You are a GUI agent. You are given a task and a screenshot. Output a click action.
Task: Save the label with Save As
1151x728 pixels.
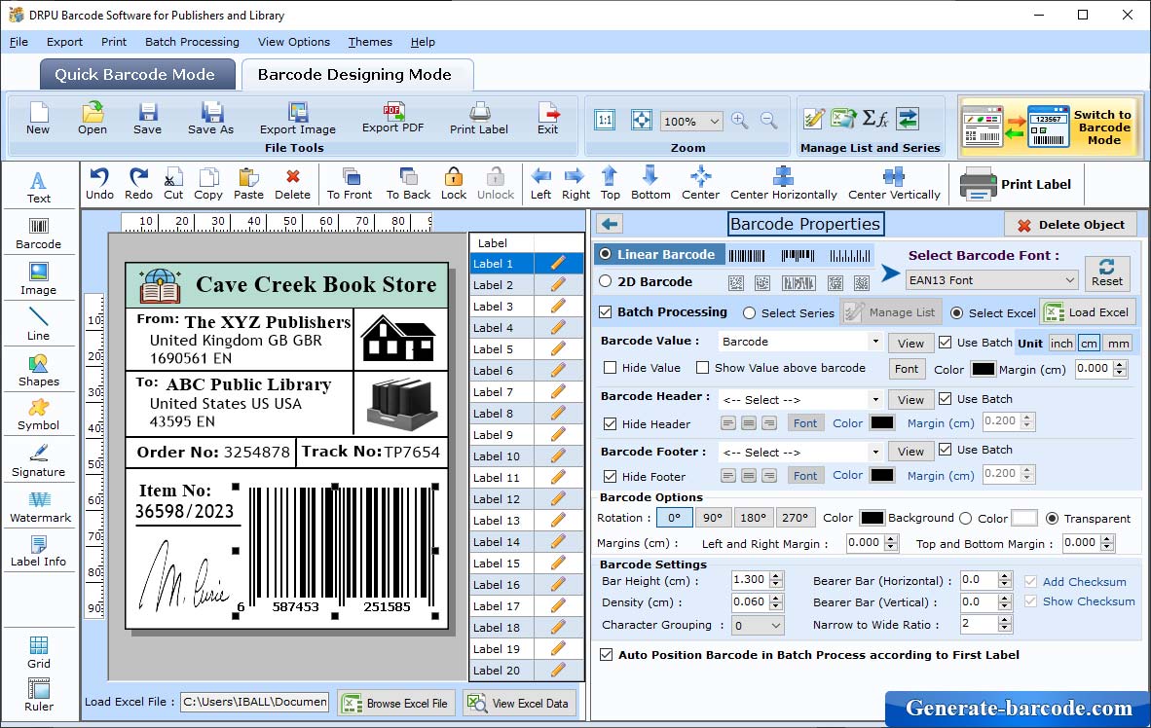(x=210, y=119)
